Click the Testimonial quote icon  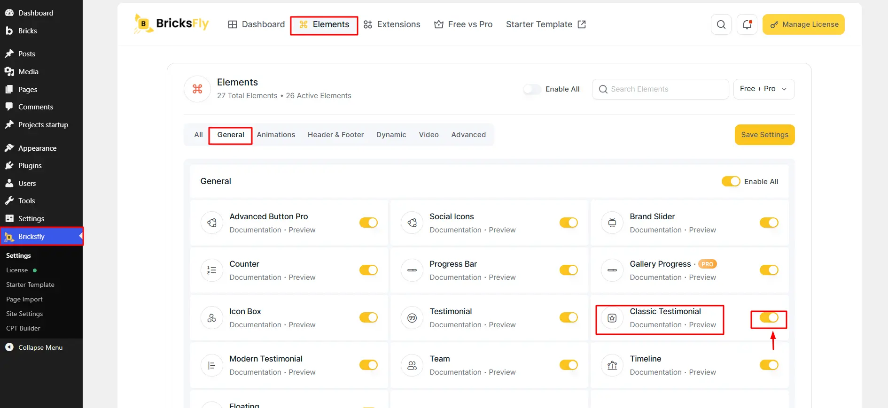pos(412,318)
